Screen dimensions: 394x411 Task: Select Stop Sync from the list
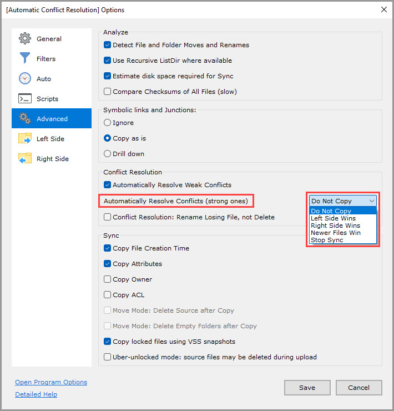point(342,240)
